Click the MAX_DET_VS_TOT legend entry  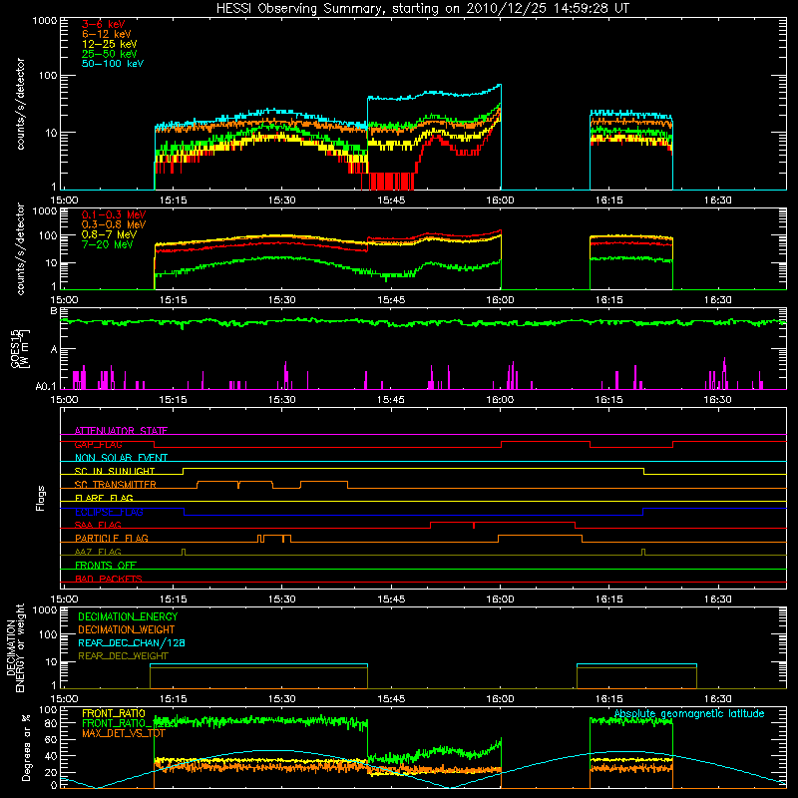pyautogui.click(x=123, y=733)
